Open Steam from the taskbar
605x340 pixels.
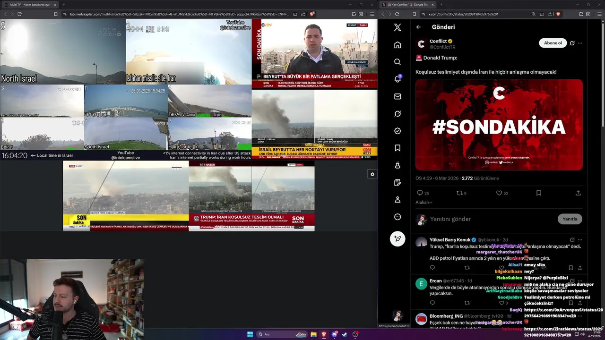click(345, 334)
